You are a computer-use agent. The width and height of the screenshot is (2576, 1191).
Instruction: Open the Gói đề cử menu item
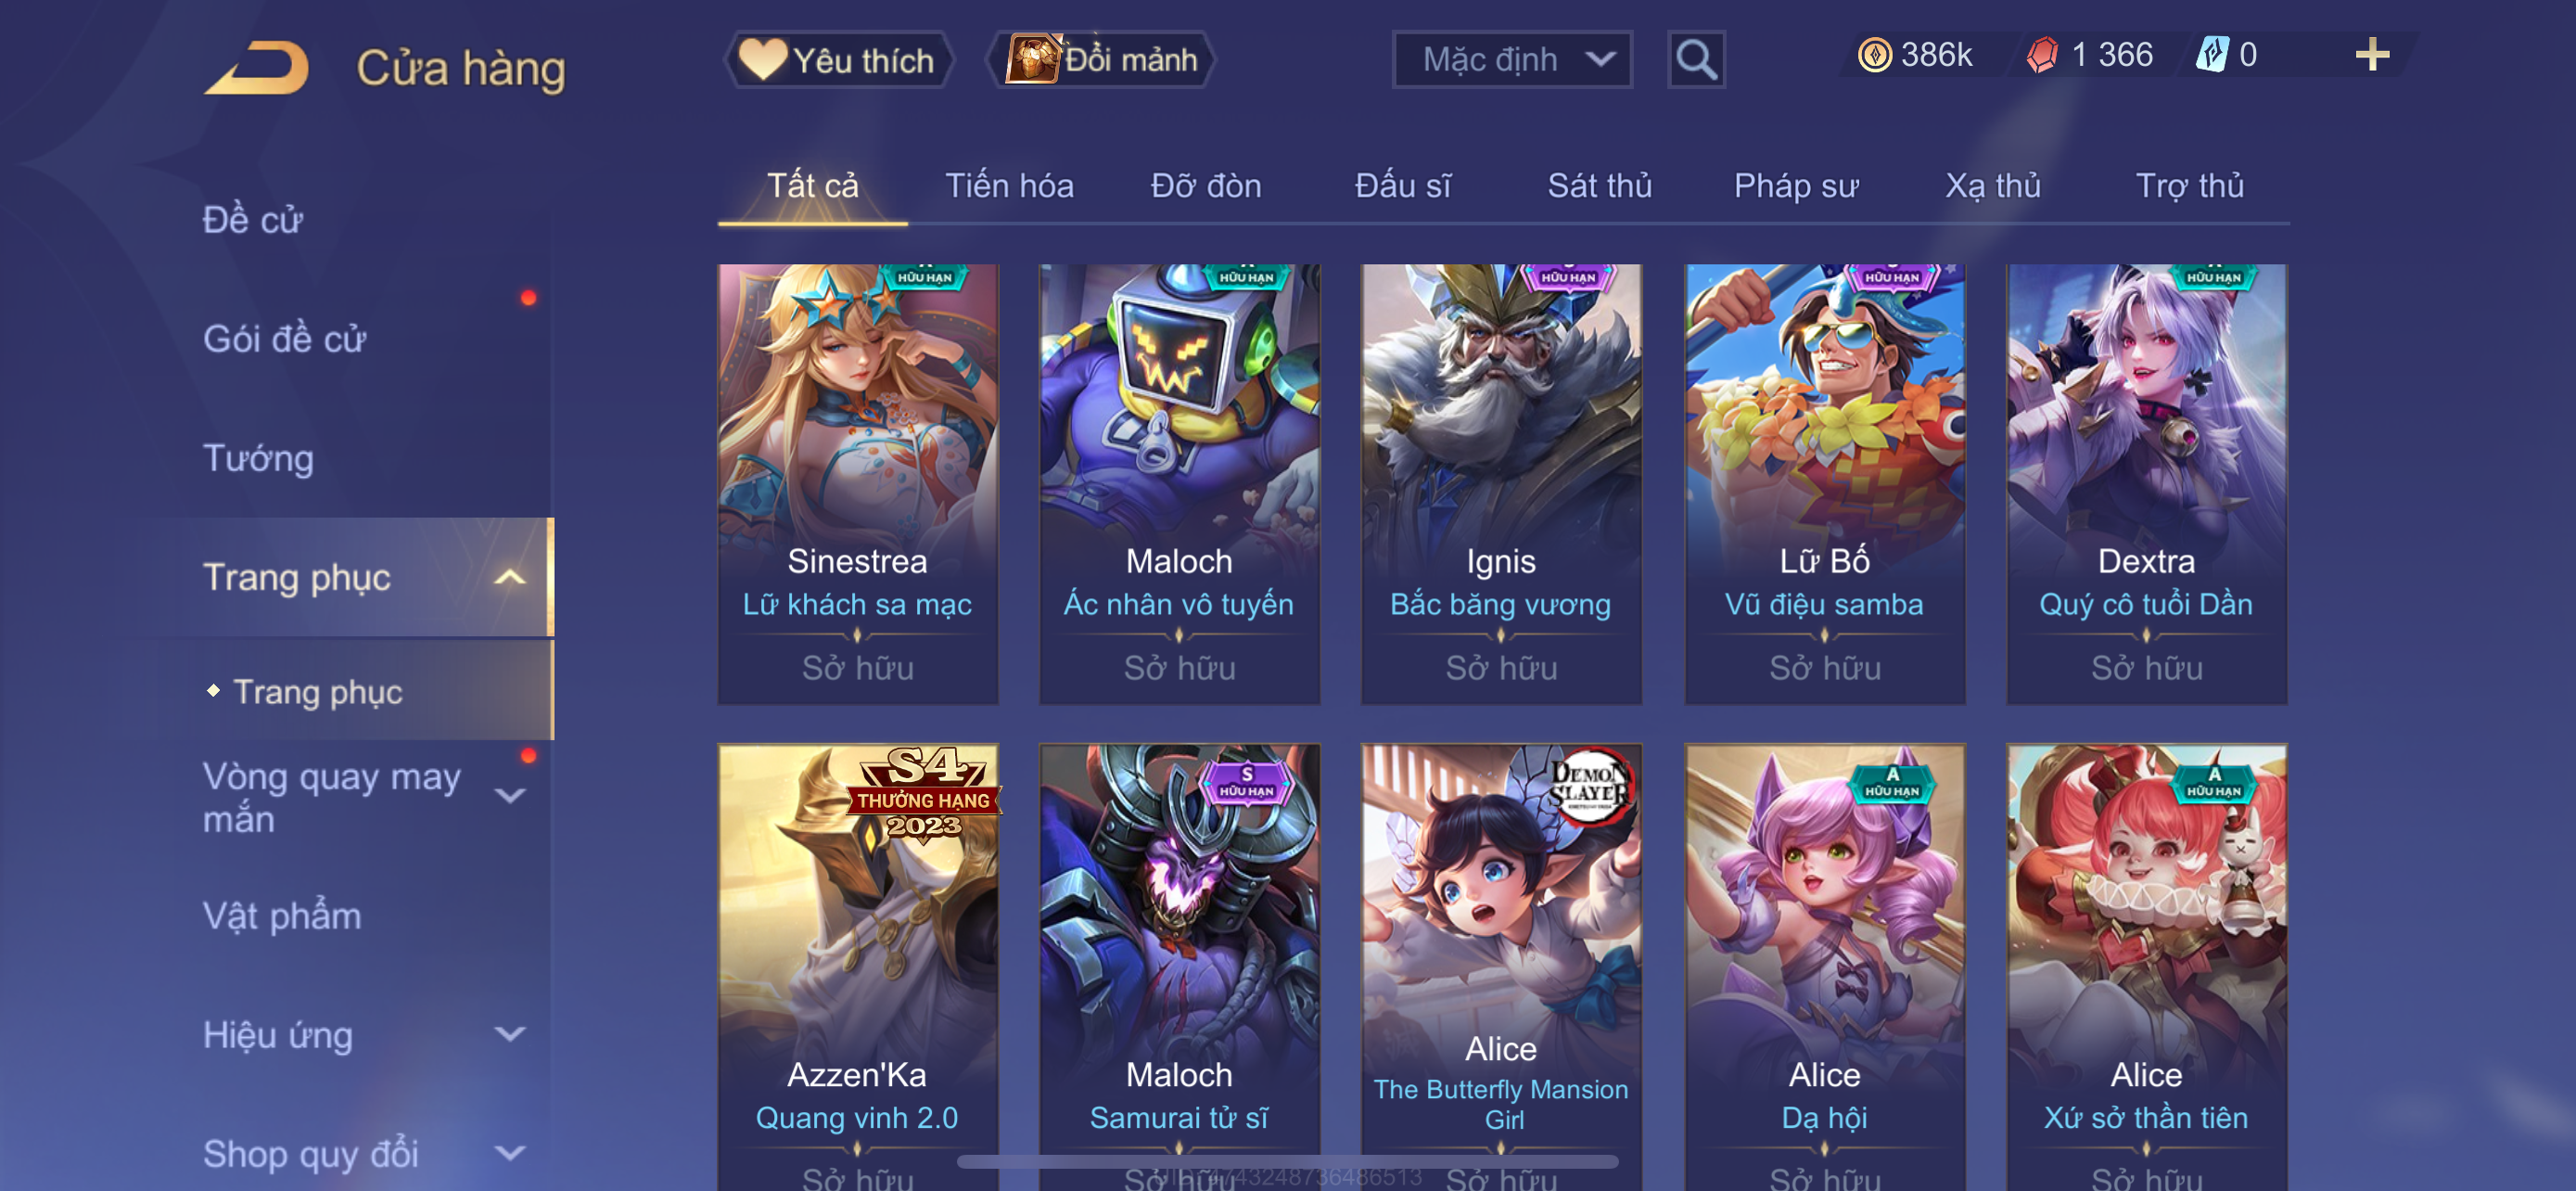click(284, 339)
